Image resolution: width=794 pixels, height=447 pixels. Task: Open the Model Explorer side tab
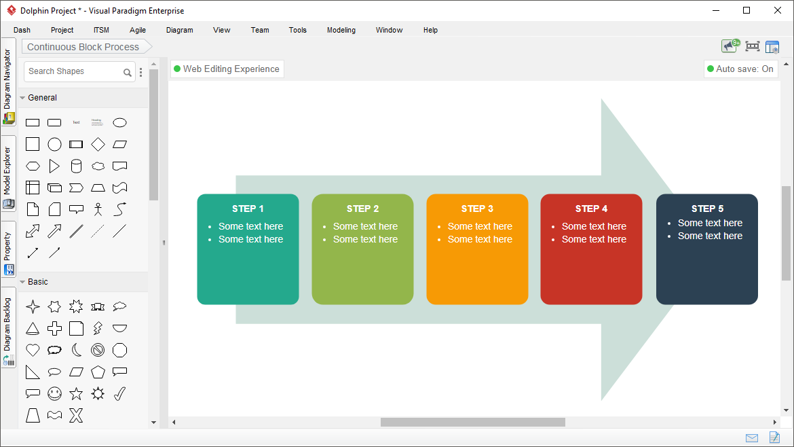pos(8,175)
